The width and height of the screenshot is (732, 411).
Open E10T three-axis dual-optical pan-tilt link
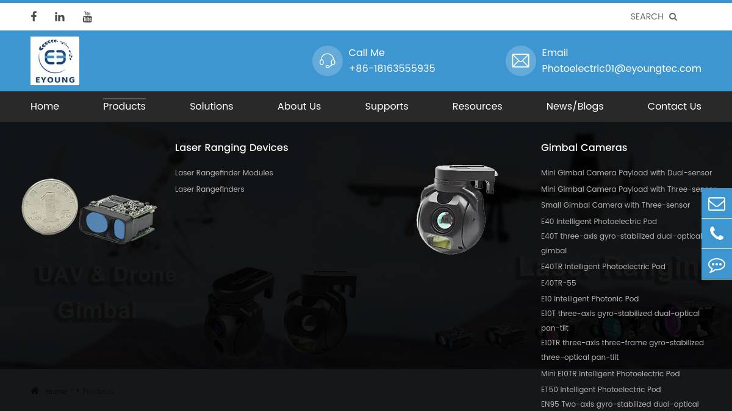[620, 321]
